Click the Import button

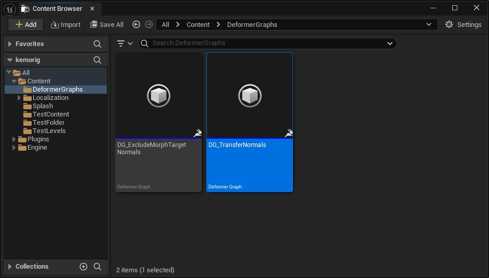65,24
